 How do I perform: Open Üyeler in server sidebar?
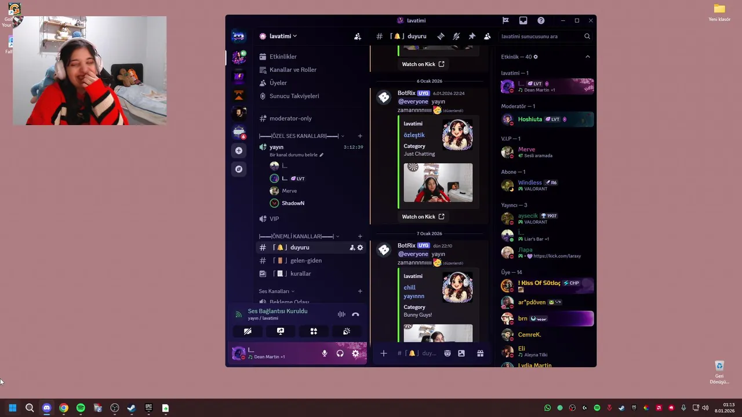[x=311, y=83]
